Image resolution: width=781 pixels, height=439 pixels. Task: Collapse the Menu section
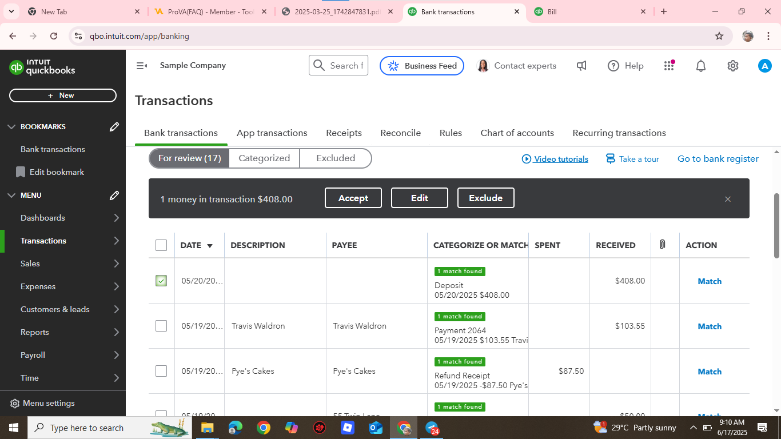coord(11,195)
